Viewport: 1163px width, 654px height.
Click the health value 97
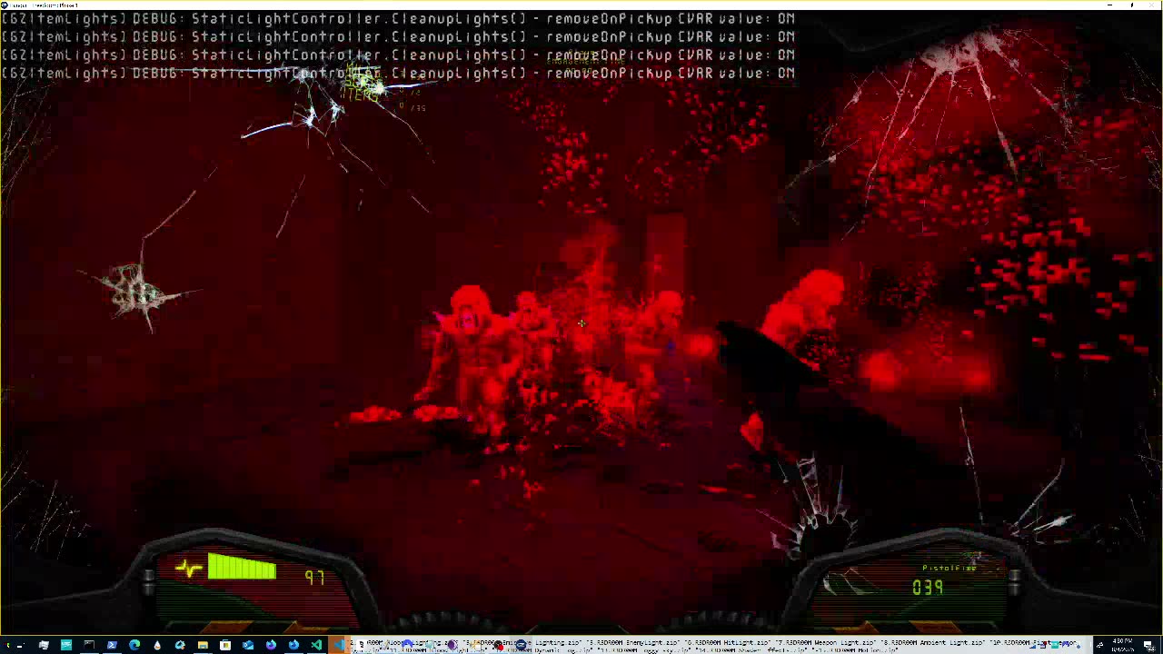tap(314, 578)
